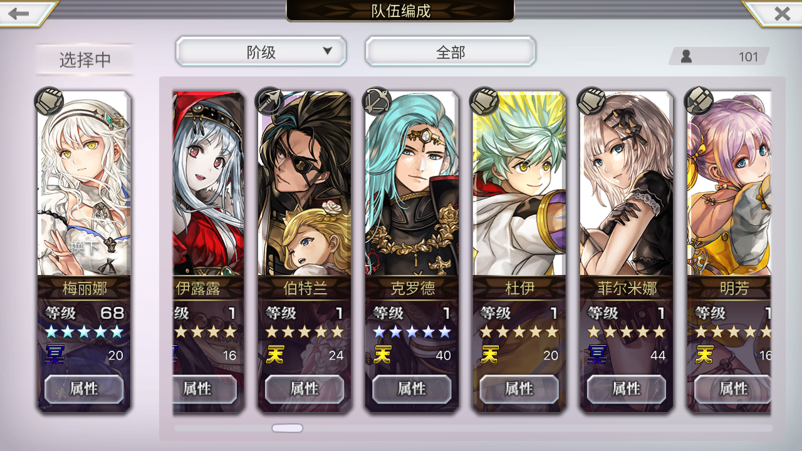This screenshot has width=802, height=451.
Task: Open 属性 for 克罗德
Action: (x=412, y=389)
